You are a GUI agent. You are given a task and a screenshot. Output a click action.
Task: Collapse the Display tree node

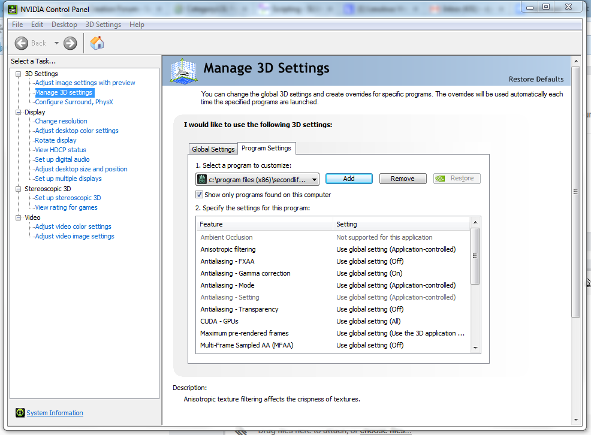[18, 112]
